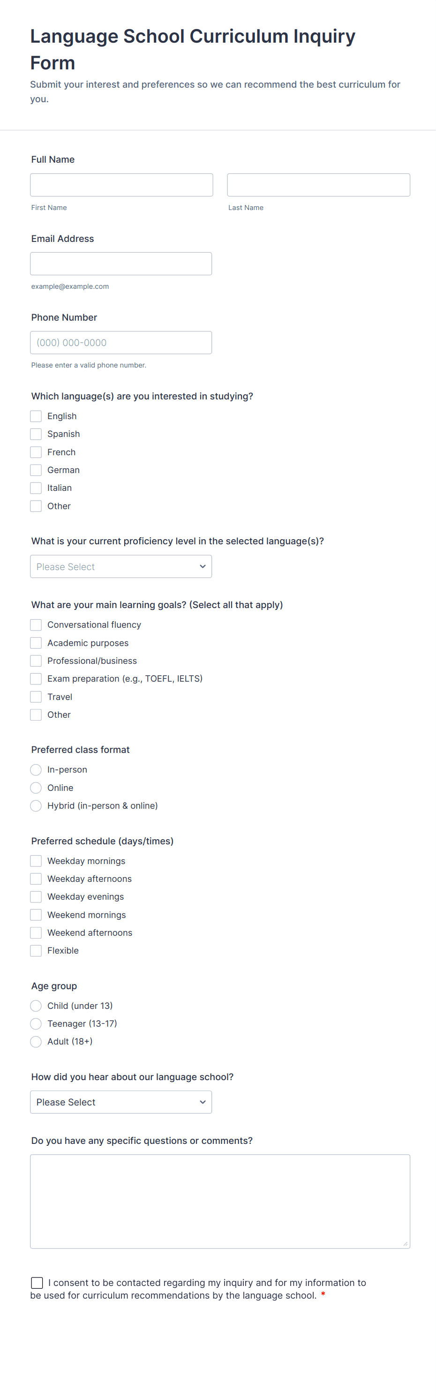Check the consent to be contacted box
Image resolution: width=436 pixels, height=1398 pixels.
click(x=37, y=1283)
